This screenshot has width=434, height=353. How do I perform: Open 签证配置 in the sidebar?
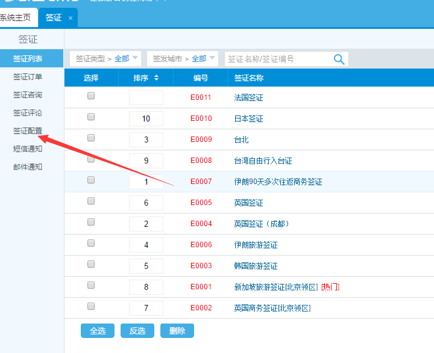click(28, 131)
